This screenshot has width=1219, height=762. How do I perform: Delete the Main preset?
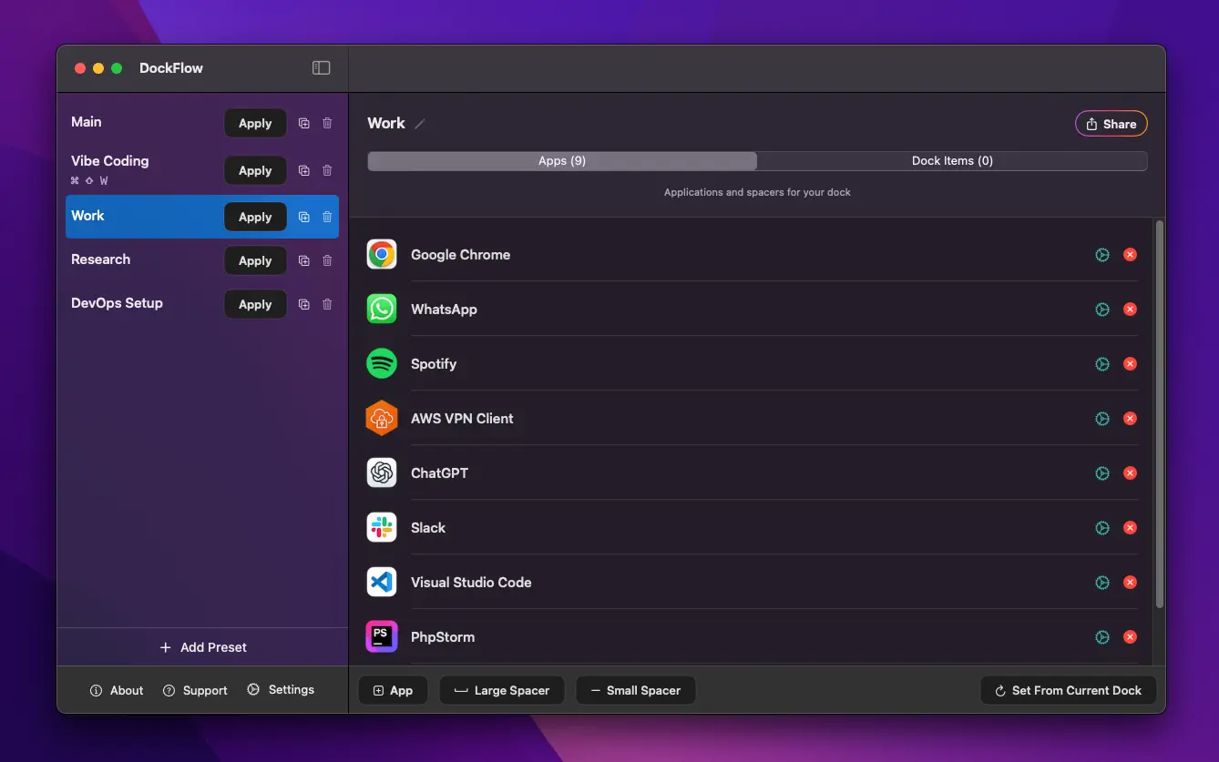click(x=327, y=123)
